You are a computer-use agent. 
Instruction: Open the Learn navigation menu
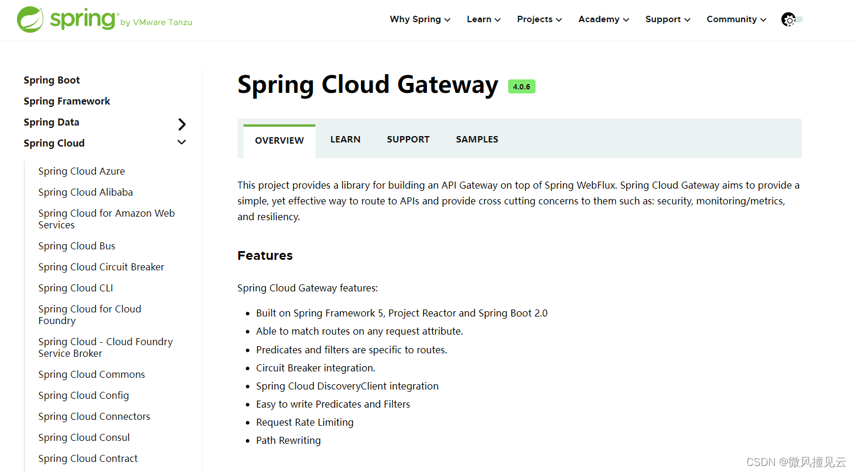click(x=484, y=19)
